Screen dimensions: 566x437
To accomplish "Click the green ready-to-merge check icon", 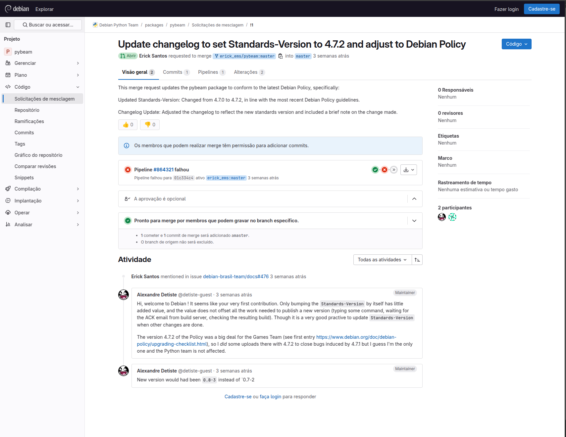I will 128,221.
